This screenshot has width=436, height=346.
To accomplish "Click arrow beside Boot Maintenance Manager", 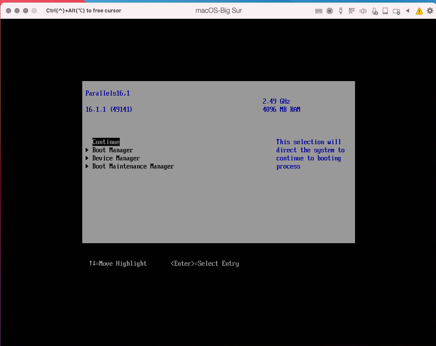I will 87,166.
